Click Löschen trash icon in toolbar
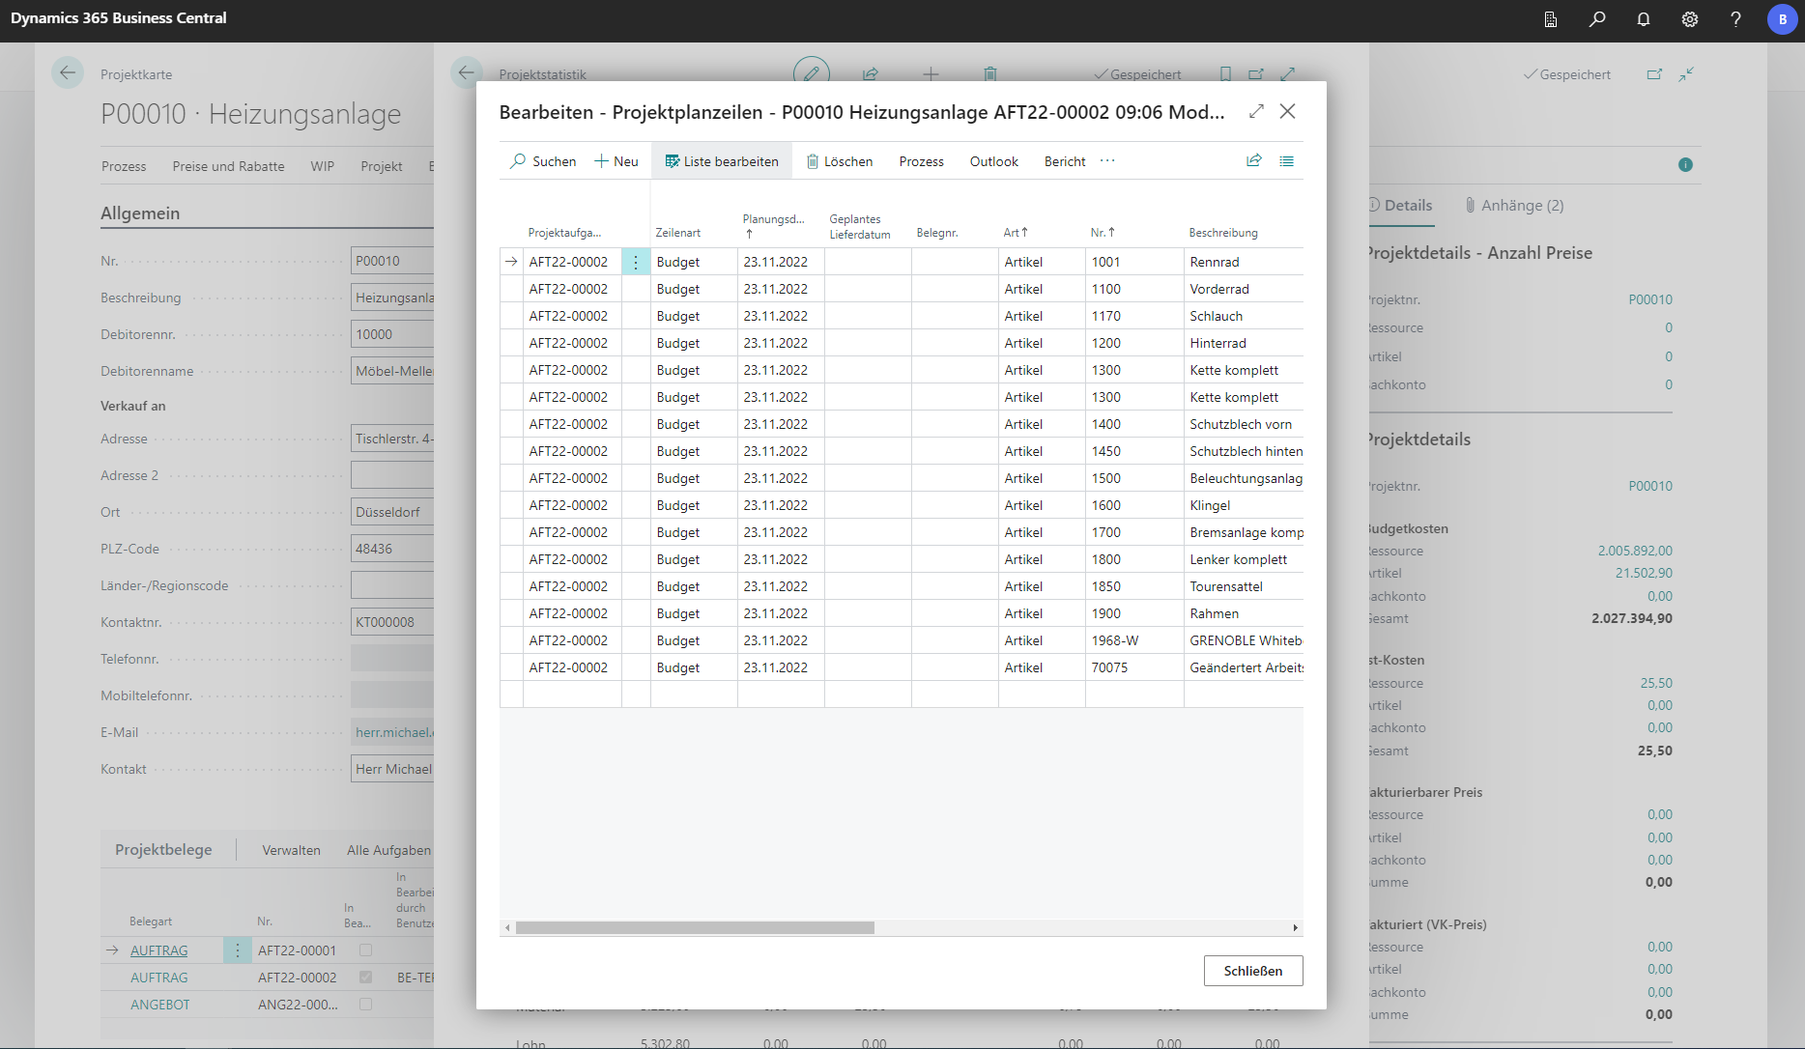 pos(813,161)
